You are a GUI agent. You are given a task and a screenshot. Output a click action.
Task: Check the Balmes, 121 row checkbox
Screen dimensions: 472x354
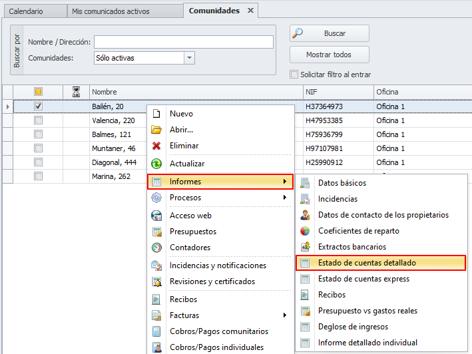[38, 134]
